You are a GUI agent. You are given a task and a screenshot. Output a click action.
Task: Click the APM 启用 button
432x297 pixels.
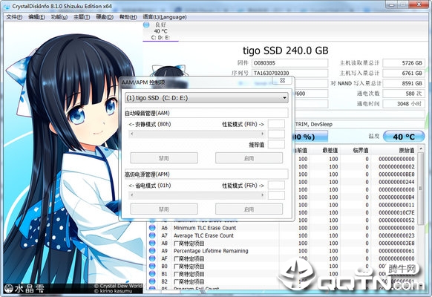249,209
